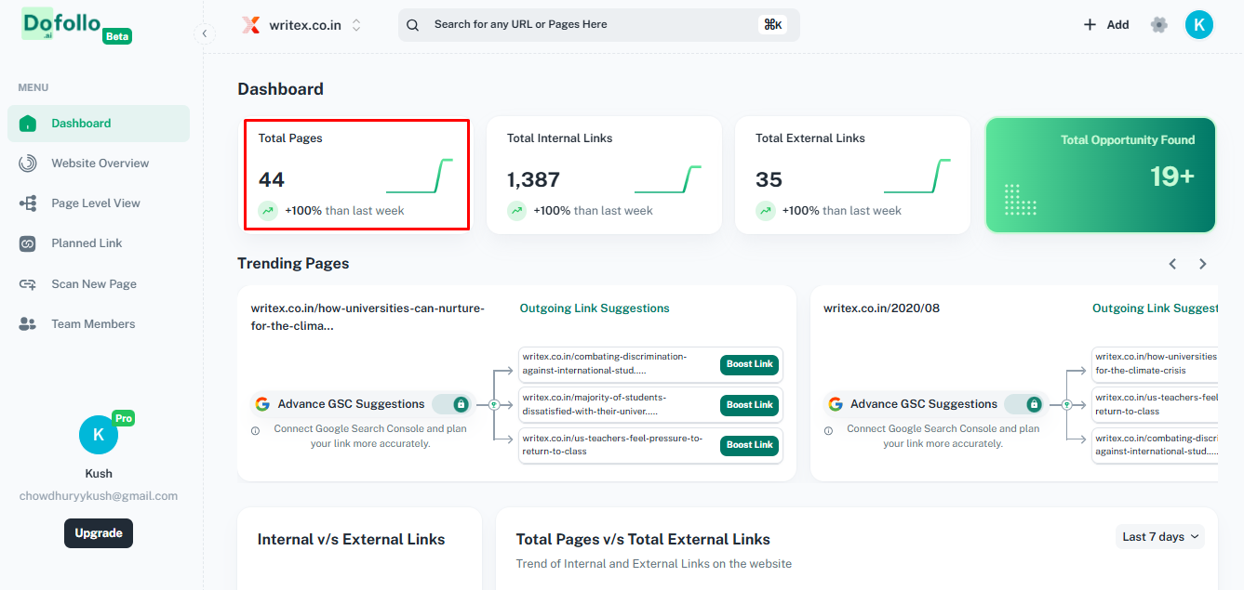Open the K profile avatar in the header
Image resolution: width=1244 pixels, height=590 pixels.
(x=1199, y=25)
